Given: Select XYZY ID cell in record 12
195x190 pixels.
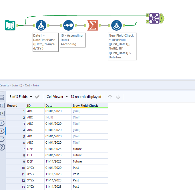Looking at the screenshot, I should 35,181.
